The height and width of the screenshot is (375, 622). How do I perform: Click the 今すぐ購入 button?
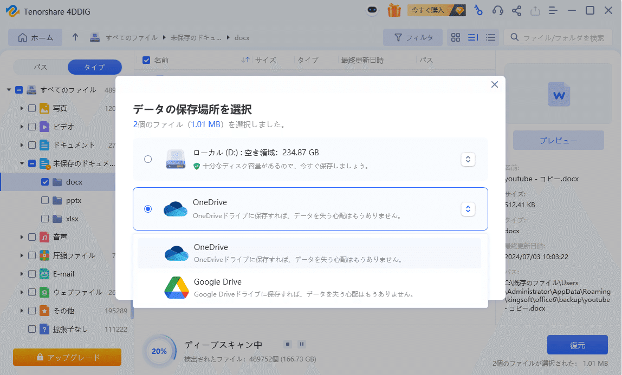436,10
